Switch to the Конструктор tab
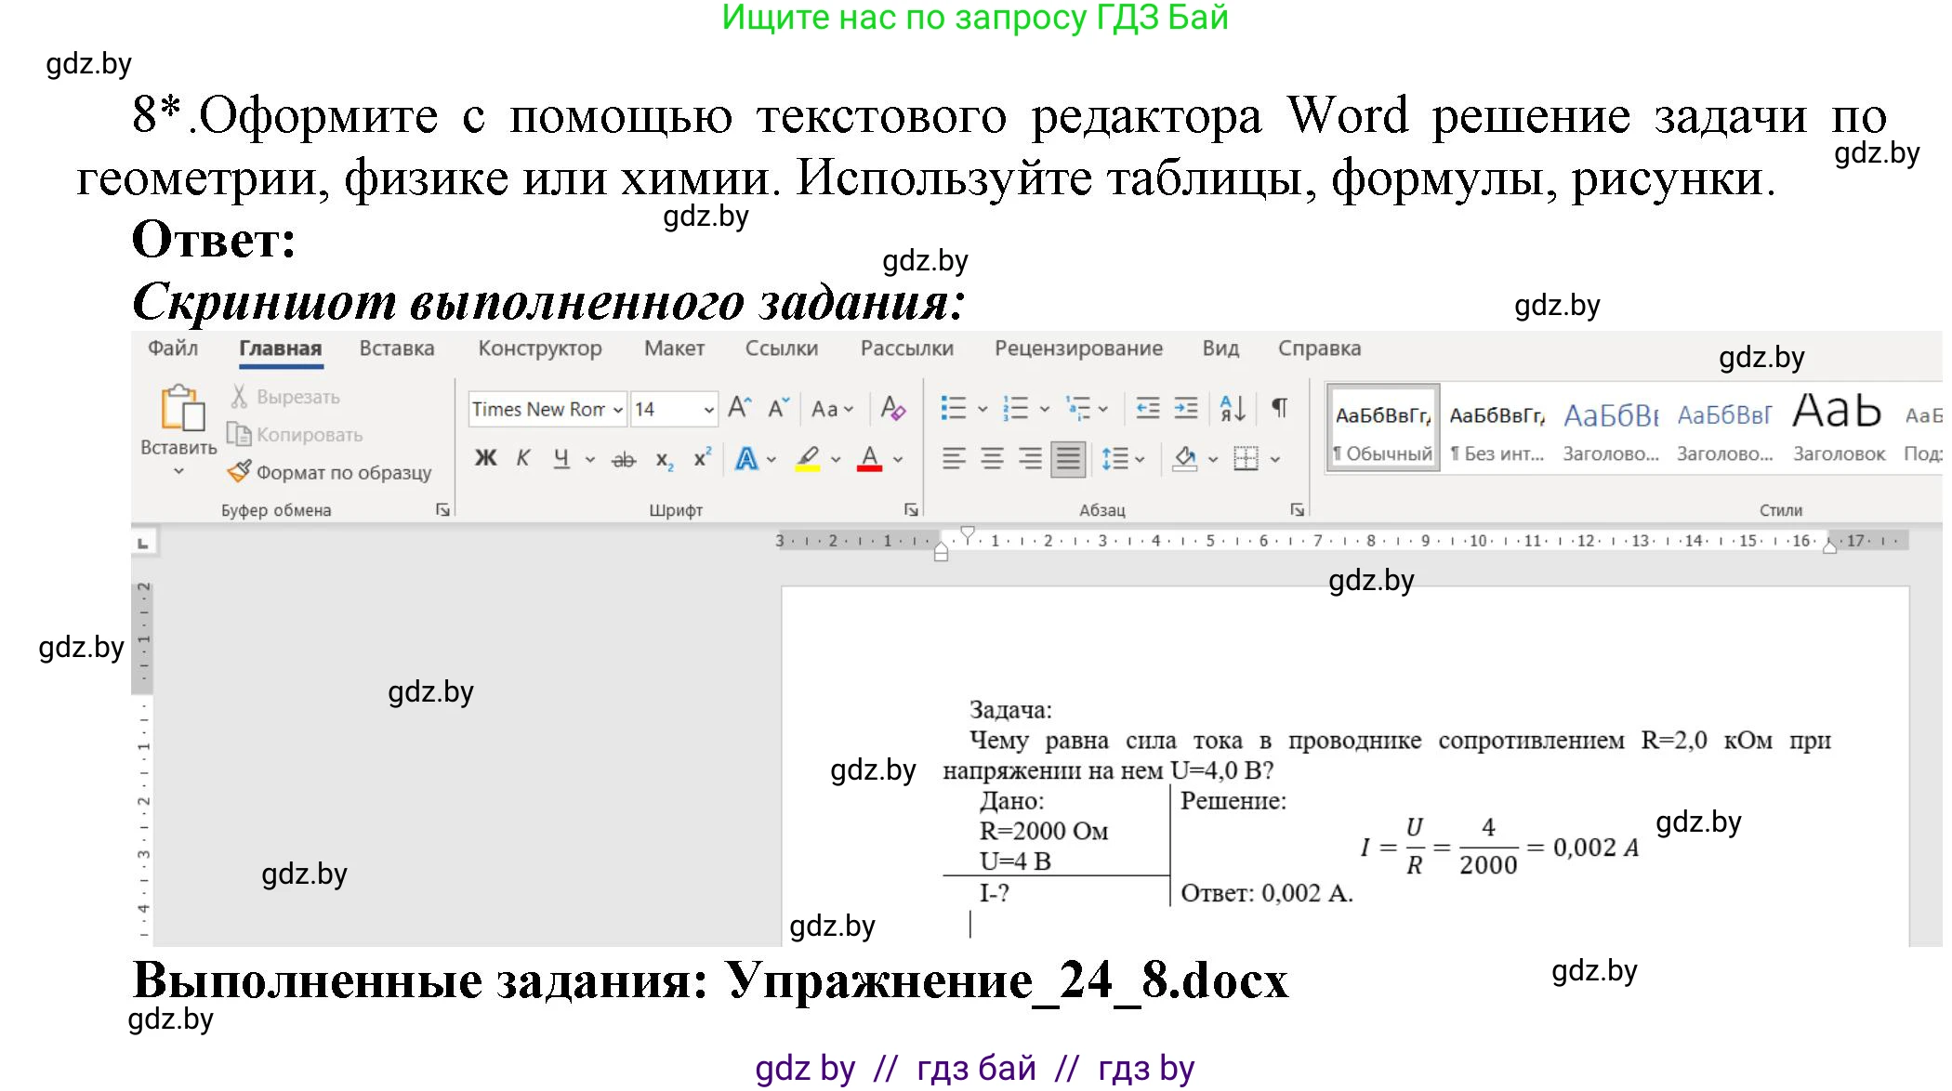Viewport: 1952px width, 1091px height. click(x=540, y=348)
